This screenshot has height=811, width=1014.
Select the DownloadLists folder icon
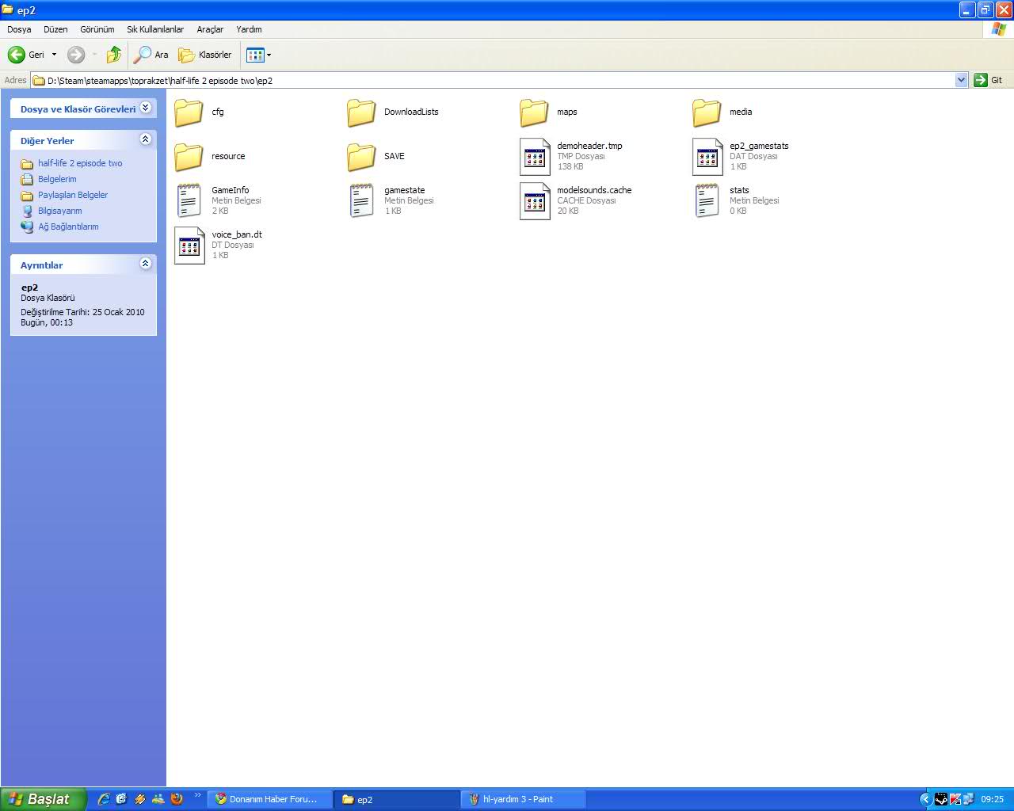pos(361,112)
